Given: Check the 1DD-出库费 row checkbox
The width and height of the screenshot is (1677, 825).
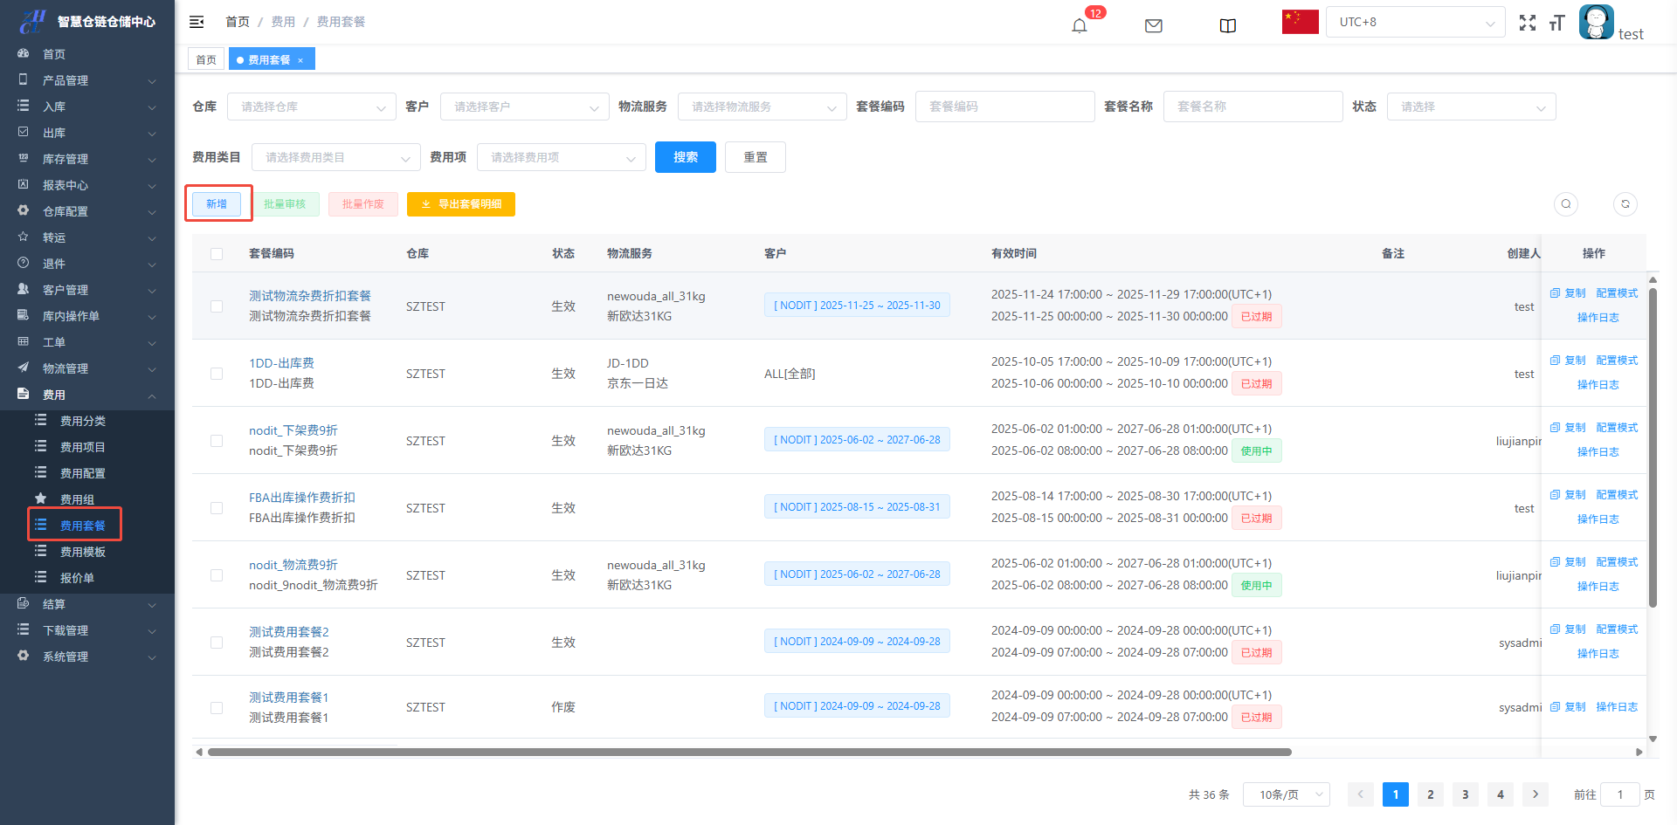Looking at the screenshot, I should click(x=217, y=374).
